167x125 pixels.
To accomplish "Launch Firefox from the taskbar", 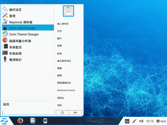I will [20, 121].
